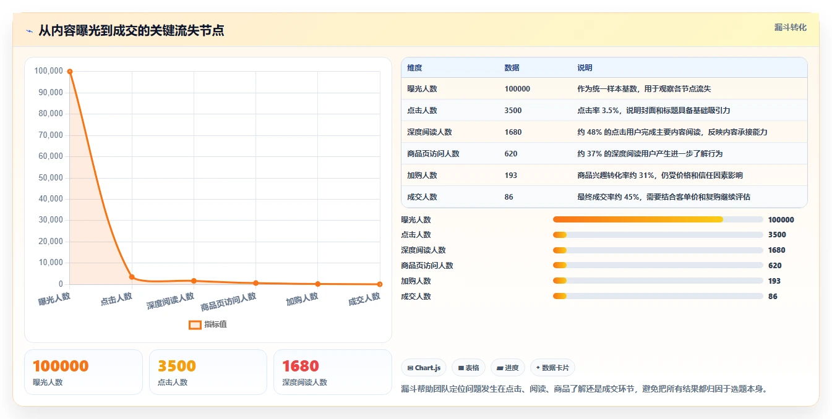Click the title 从内容曝光到成交的关键流失节点
Viewport: 832px width, 419px height.
tap(131, 30)
